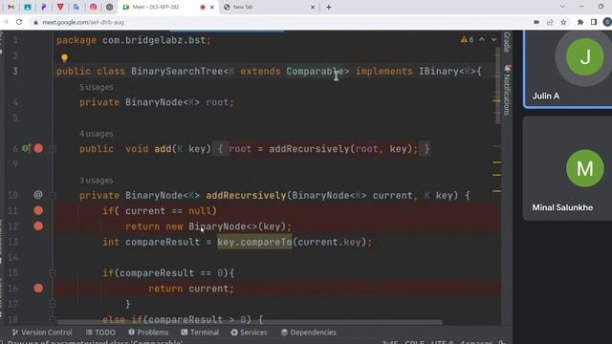The width and height of the screenshot is (612, 344).
Task: Collapse the add method fold marker
Action: (53, 149)
